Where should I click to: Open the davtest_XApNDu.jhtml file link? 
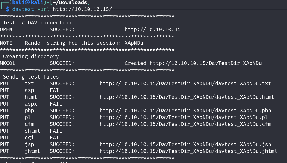click(x=188, y=151)
